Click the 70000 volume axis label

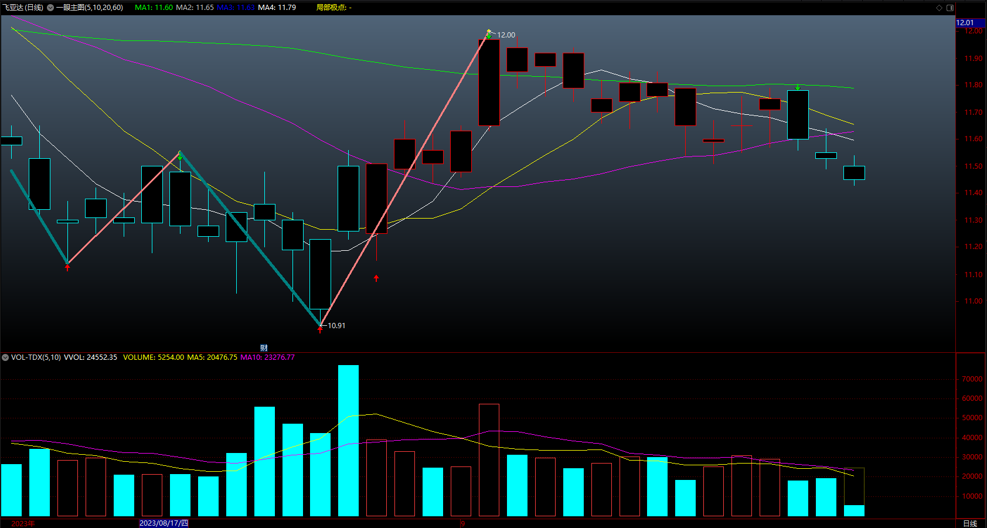(972, 379)
